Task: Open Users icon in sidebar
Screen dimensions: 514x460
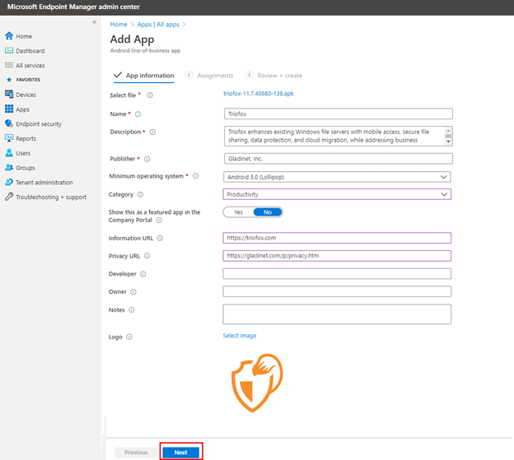Action: 9,153
